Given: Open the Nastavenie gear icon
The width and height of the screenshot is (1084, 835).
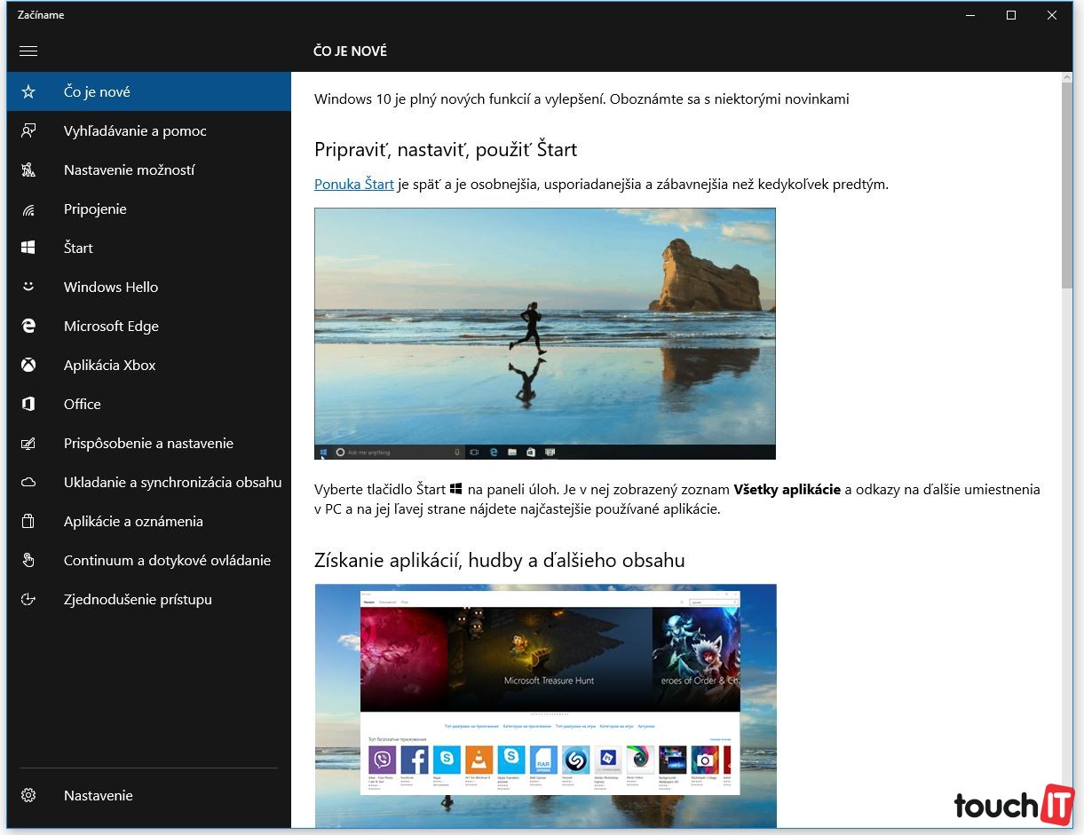Looking at the screenshot, I should point(28,796).
